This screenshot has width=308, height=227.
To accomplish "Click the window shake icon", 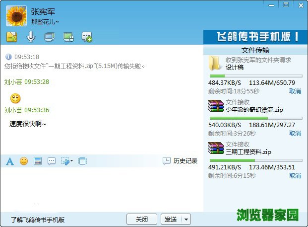I will click(x=82, y=161).
